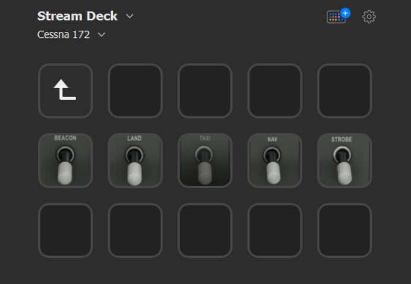Toggle the LAND light switch key
The image size is (411, 284).
click(135, 160)
